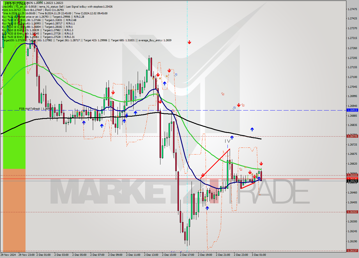This screenshot has height=258, width=359.
Task: Click the '29 Nov 23:00' time axis label
Action: 26,255
